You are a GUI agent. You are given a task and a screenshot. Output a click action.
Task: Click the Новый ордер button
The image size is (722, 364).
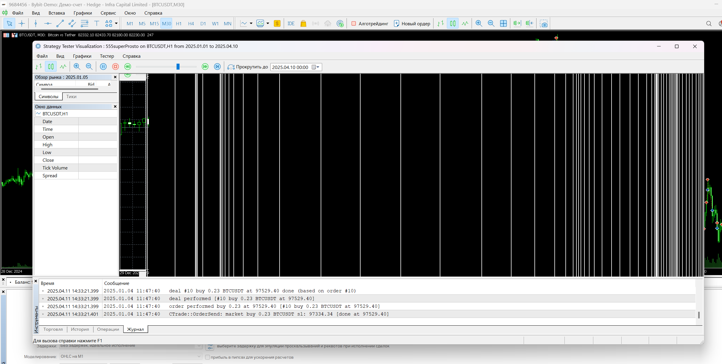(x=412, y=23)
